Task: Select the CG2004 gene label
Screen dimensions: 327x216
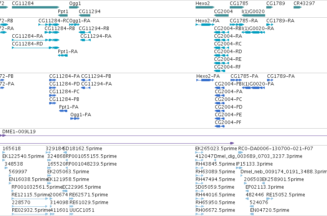Action: coord(223,11)
